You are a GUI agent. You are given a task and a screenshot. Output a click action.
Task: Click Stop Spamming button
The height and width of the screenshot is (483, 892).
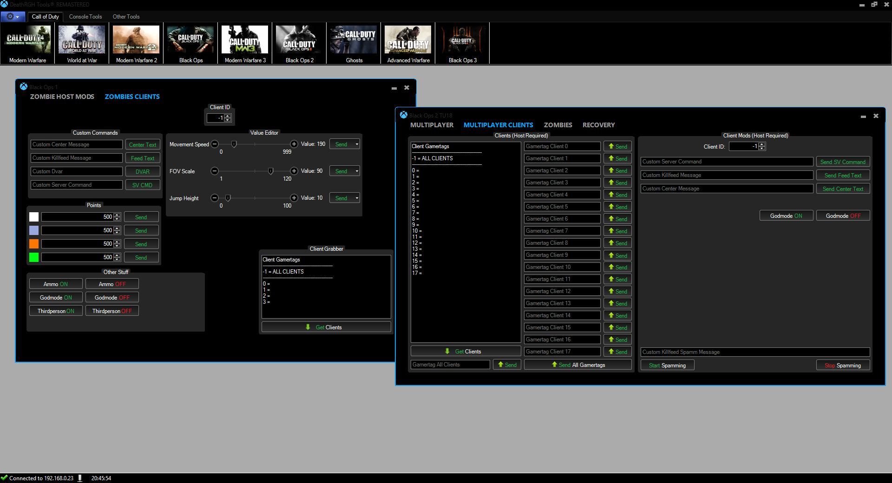tap(843, 366)
